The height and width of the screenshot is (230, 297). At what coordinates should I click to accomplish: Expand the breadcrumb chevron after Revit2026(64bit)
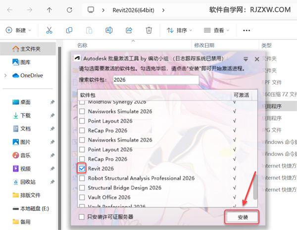163,10
